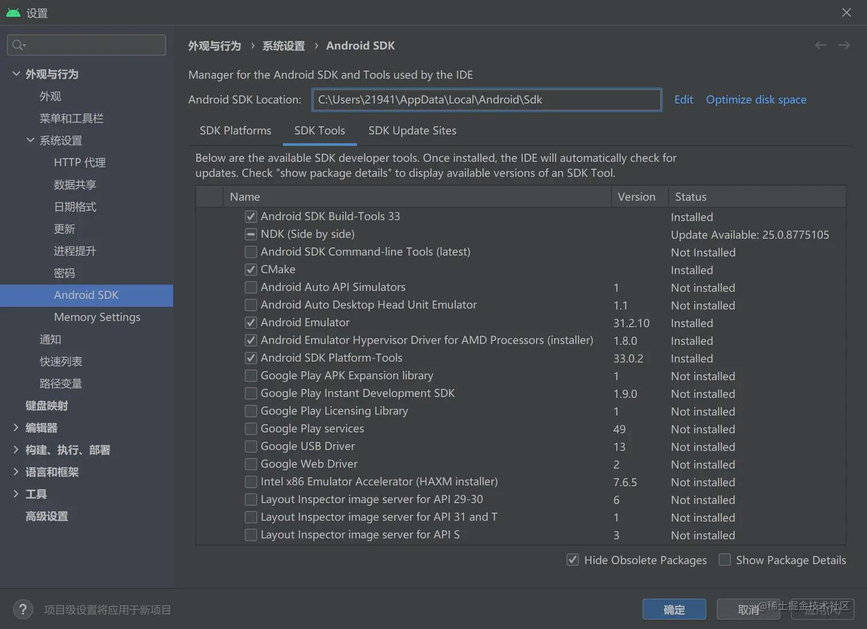This screenshot has width=867, height=629.
Task: Click the help question mark icon
Action: 23,610
